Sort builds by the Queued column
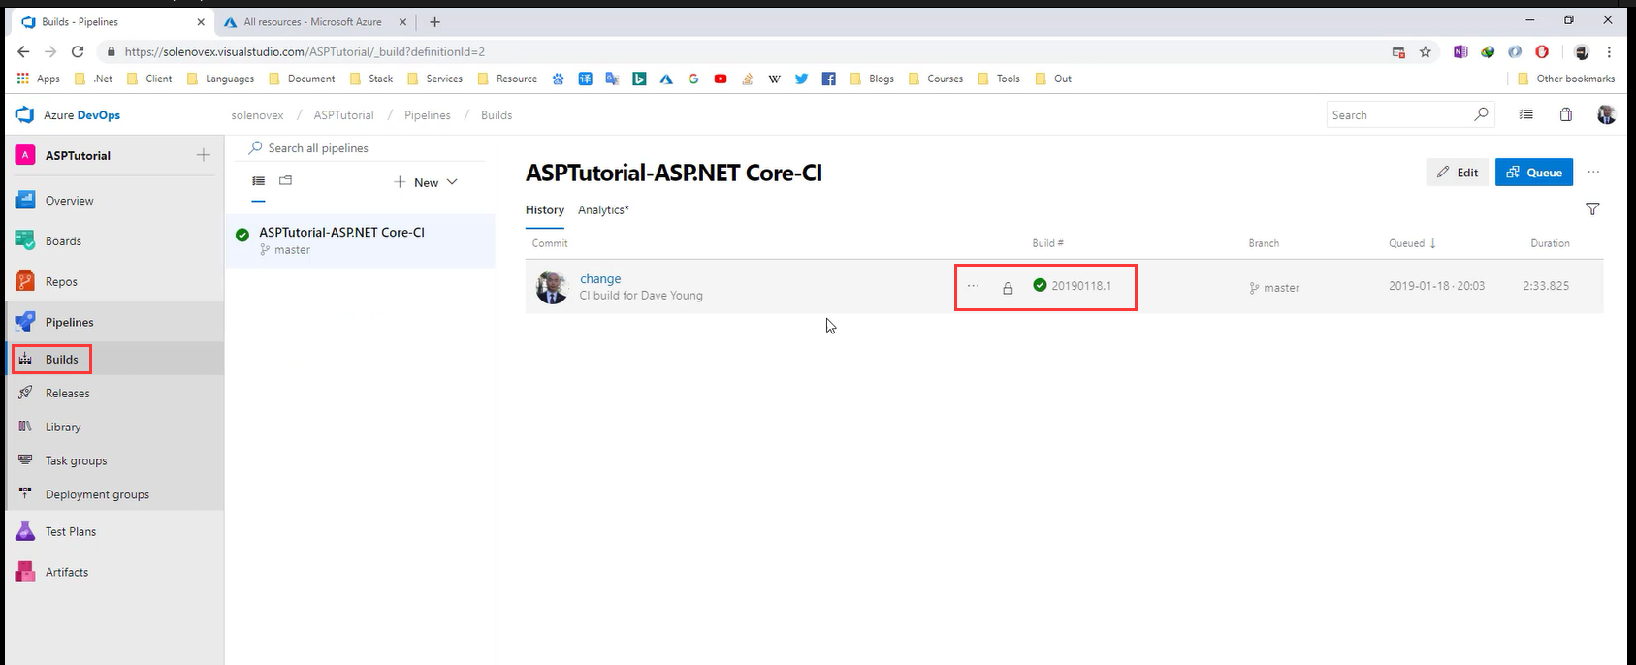The height and width of the screenshot is (665, 1636). [1412, 243]
